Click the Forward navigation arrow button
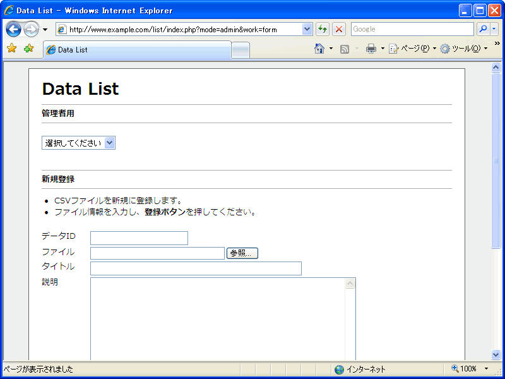Image resolution: width=505 pixels, height=379 pixels. tap(31, 29)
